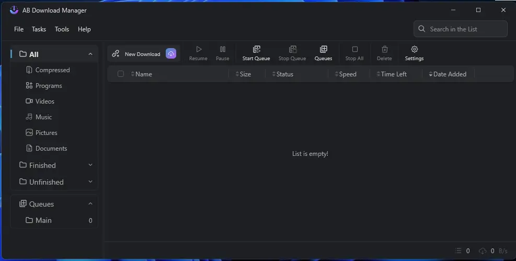Collapse the Queues section chevron
Image resolution: width=516 pixels, height=261 pixels.
pos(90,204)
